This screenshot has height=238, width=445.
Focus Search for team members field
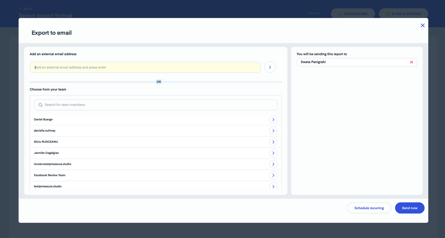click(x=156, y=105)
